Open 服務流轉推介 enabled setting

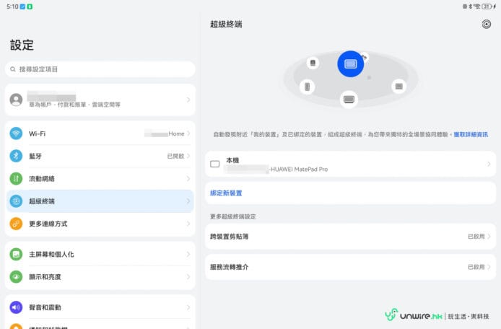coord(350,267)
